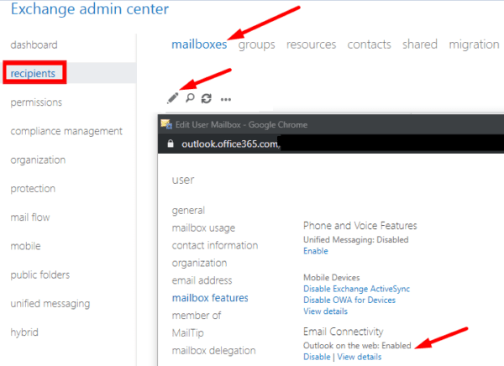
Task: Click Disable under Outlook on the web
Action: tap(317, 357)
